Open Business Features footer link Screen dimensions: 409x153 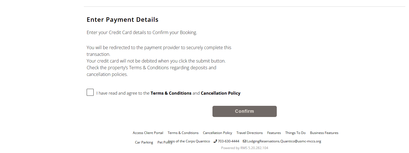324,133
